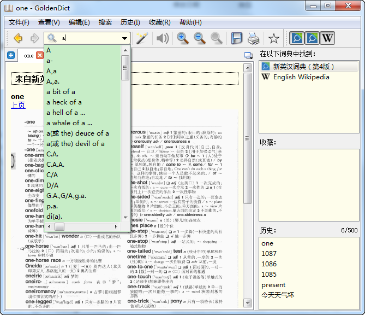The image size is (365, 315).
Task: Select suggestion 'C.A.A.' in the list
Action: click(x=83, y=165)
